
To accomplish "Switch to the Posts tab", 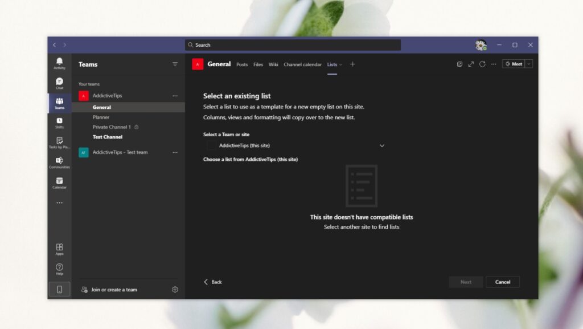I will point(242,64).
